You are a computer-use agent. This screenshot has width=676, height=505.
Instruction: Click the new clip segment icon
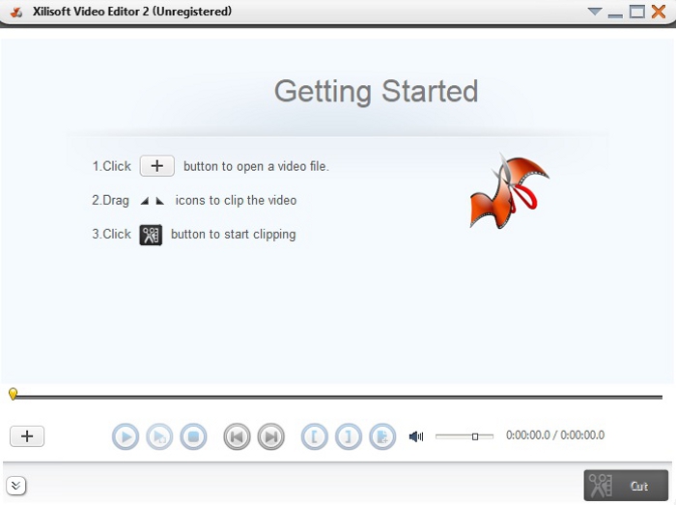point(382,436)
